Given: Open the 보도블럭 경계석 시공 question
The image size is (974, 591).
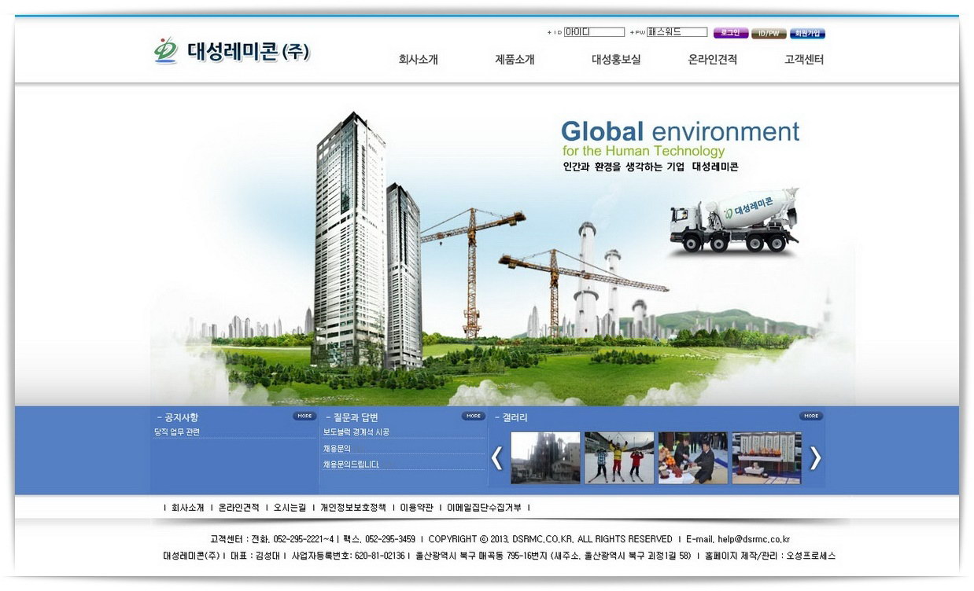Looking at the screenshot, I should 356,432.
